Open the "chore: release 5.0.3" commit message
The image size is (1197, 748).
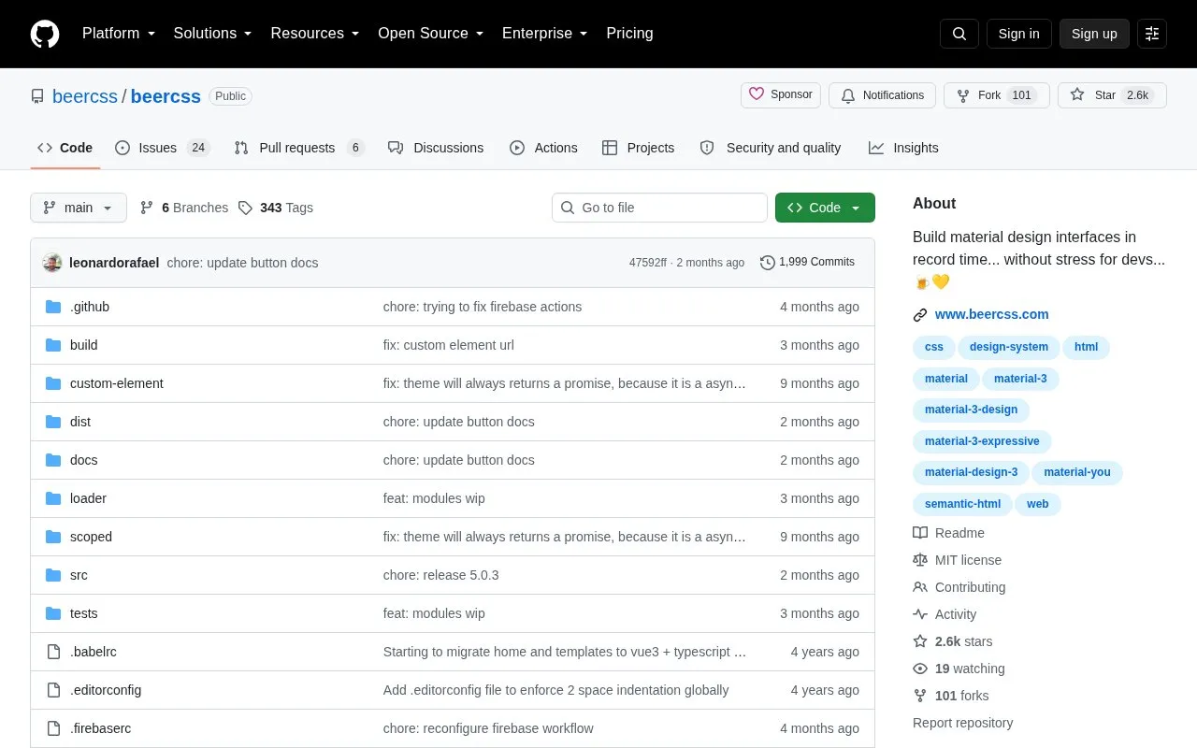pyautogui.click(x=441, y=575)
